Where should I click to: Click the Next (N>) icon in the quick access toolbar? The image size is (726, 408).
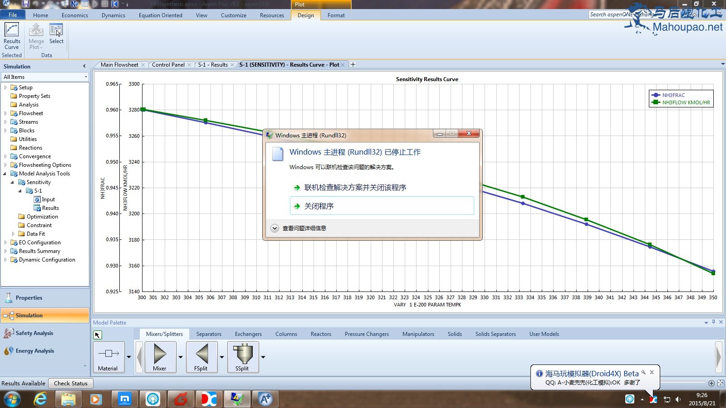[x=74, y=4]
